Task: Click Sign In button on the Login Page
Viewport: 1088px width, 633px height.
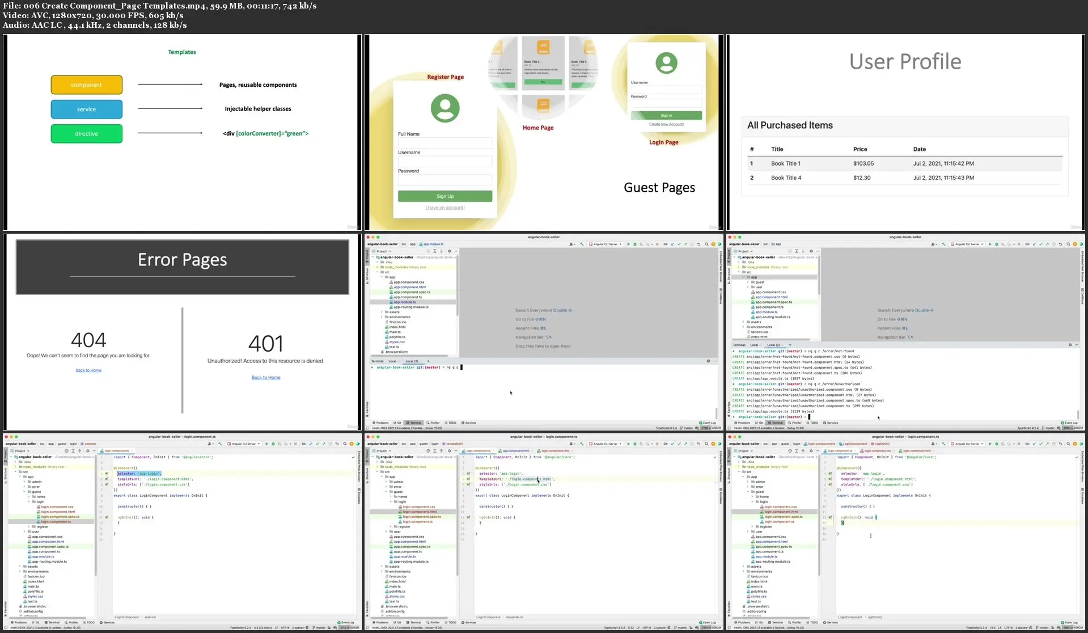Action: 666,116
